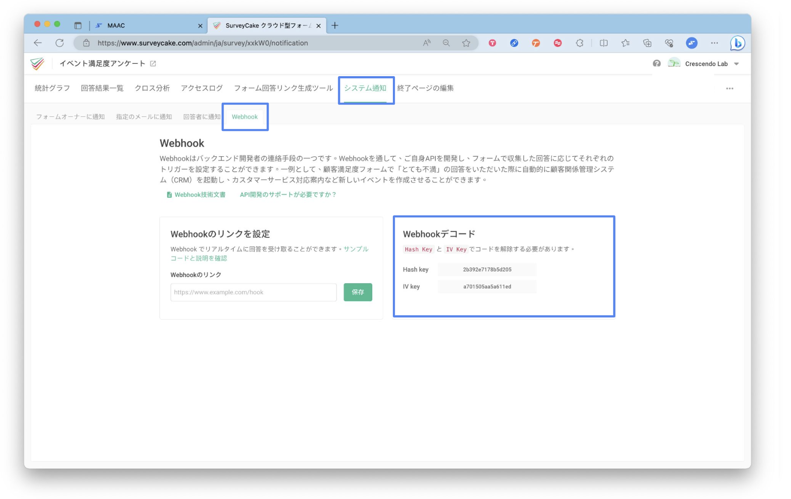Screen dimensions: 791x499
Task: Reload the page with the refresh icon
Action: click(59, 43)
